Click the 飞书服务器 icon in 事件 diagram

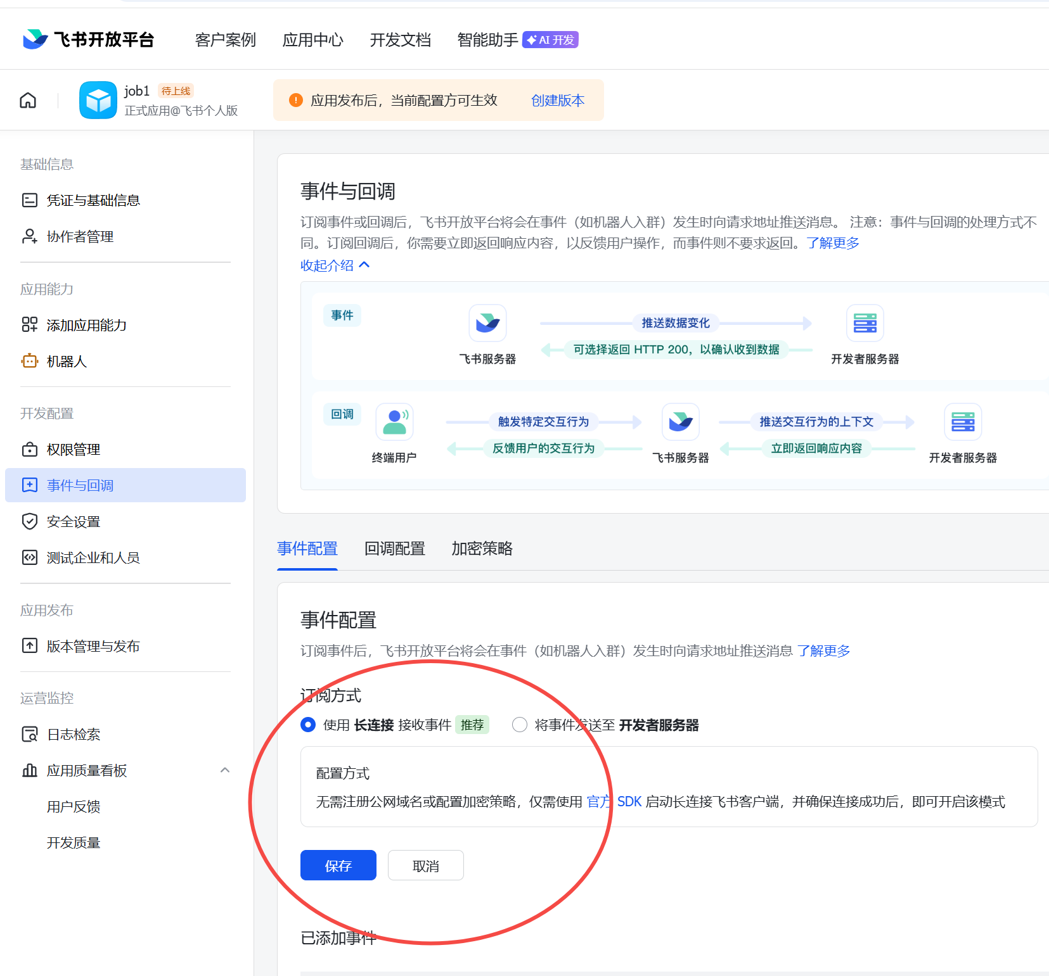coord(487,323)
